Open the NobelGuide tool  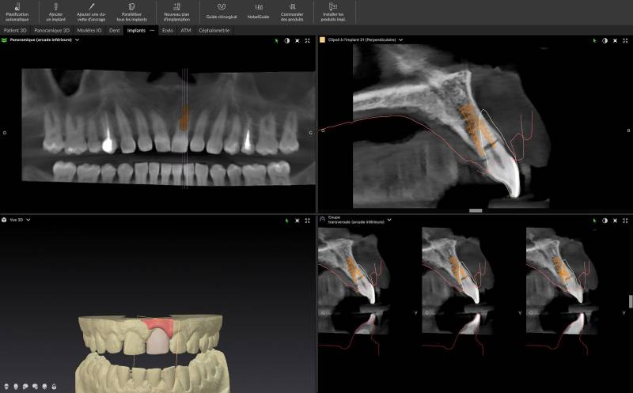pyautogui.click(x=259, y=12)
